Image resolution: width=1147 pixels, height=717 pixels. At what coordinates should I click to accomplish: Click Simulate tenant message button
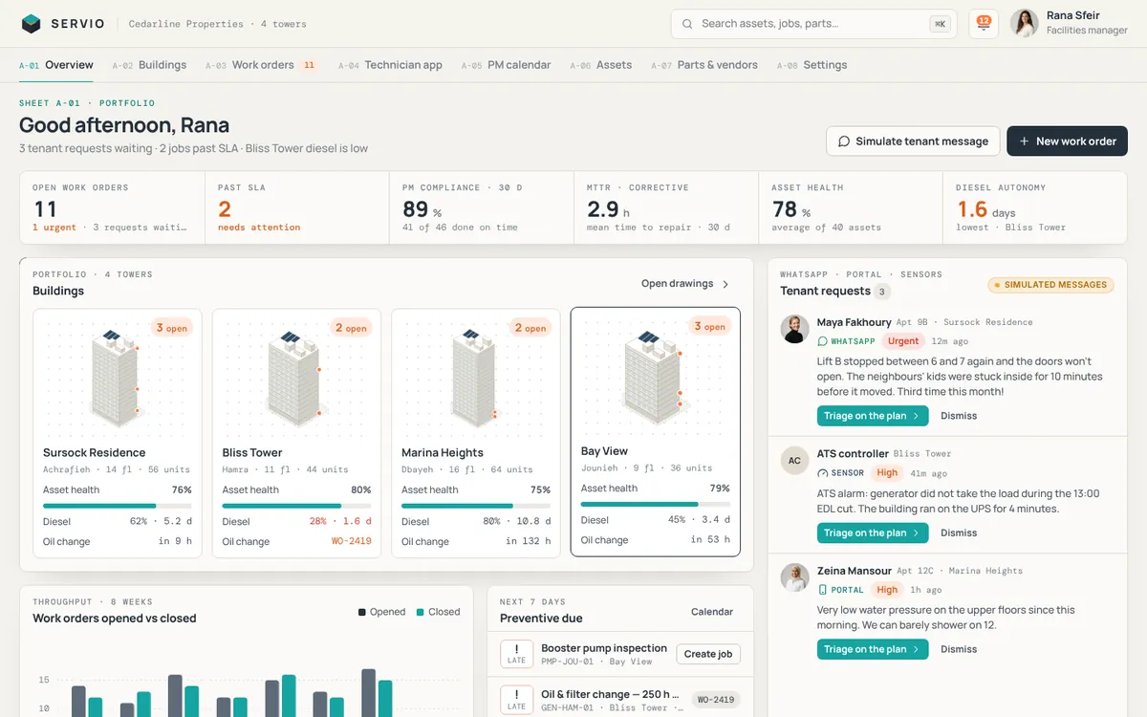tap(913, 141)
